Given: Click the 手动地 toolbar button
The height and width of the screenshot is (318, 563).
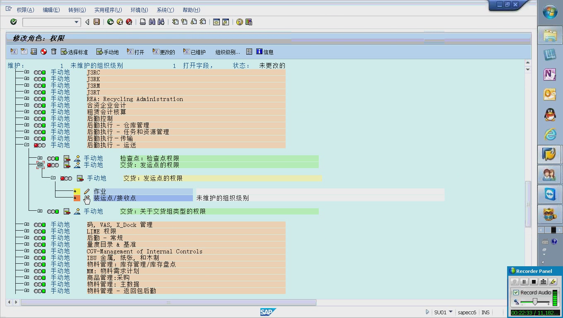Looking at the screenshot, I should [108, 52].
